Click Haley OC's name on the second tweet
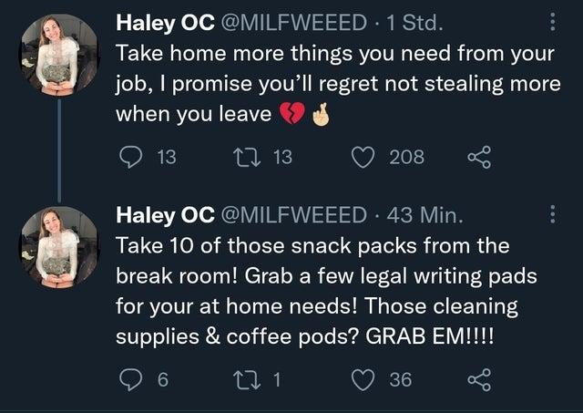The height and width of the screenshot is (413, 583). tap(161, 216)
